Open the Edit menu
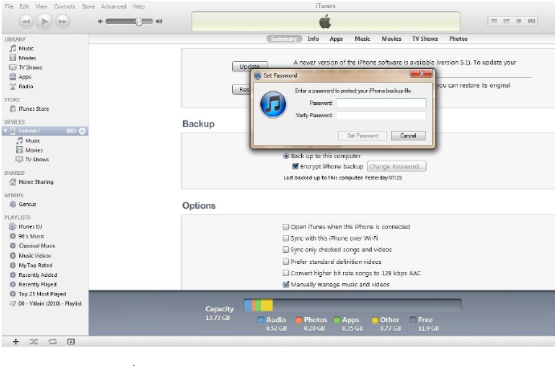This screenshot has width=555, height=366. point(24,6)
